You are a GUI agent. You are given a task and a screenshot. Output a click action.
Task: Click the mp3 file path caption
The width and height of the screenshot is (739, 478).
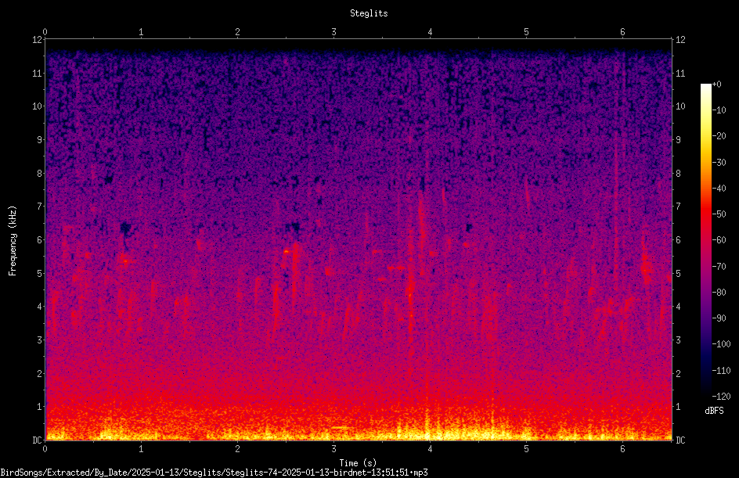point(214,472)
